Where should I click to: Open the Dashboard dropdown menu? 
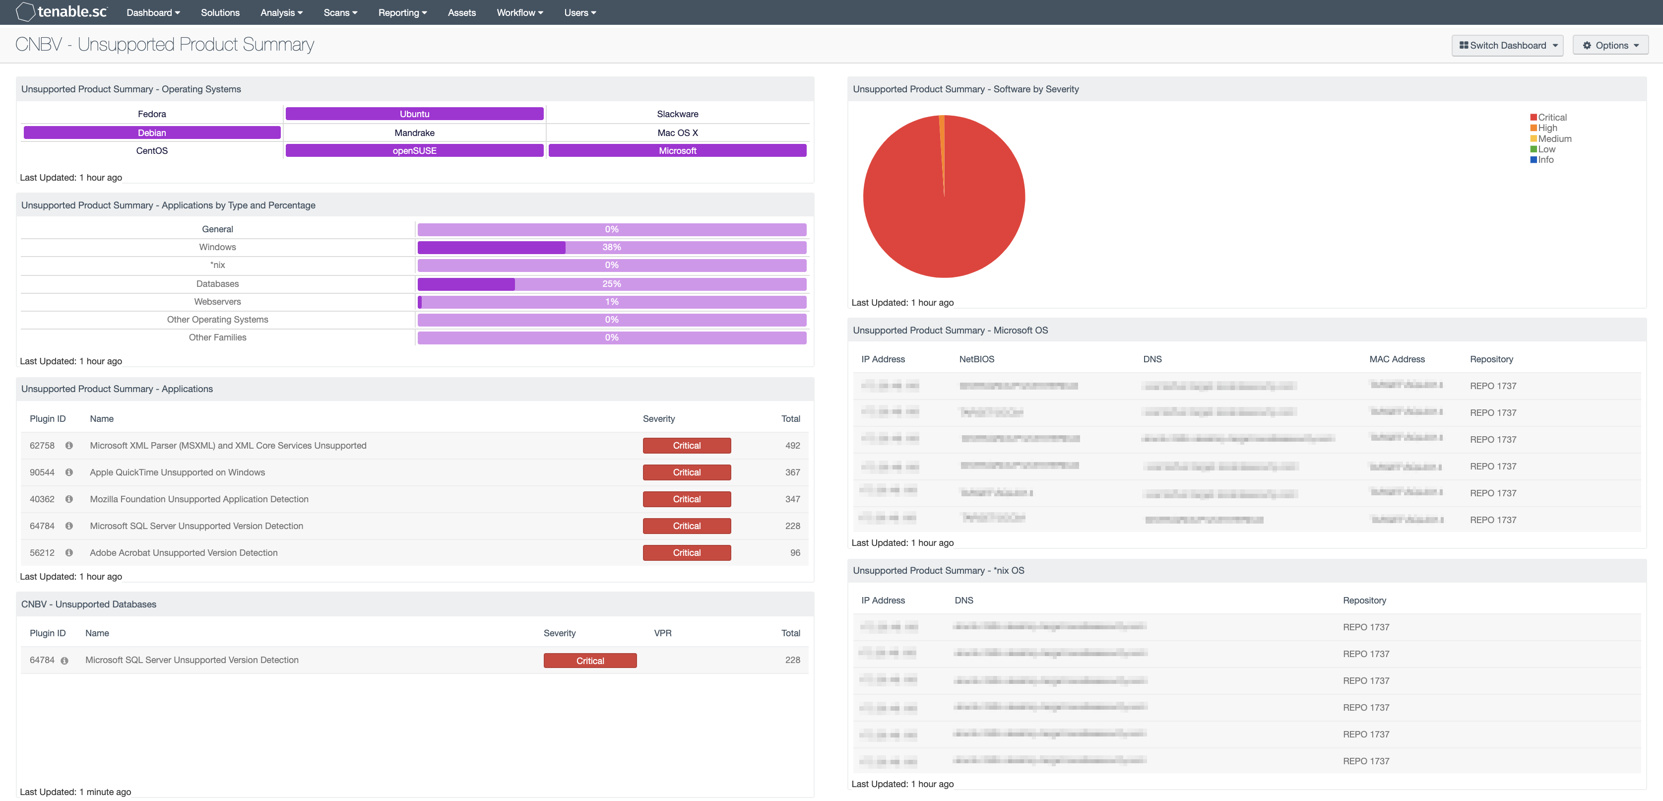pyautogui.click(x=153, y=12)
